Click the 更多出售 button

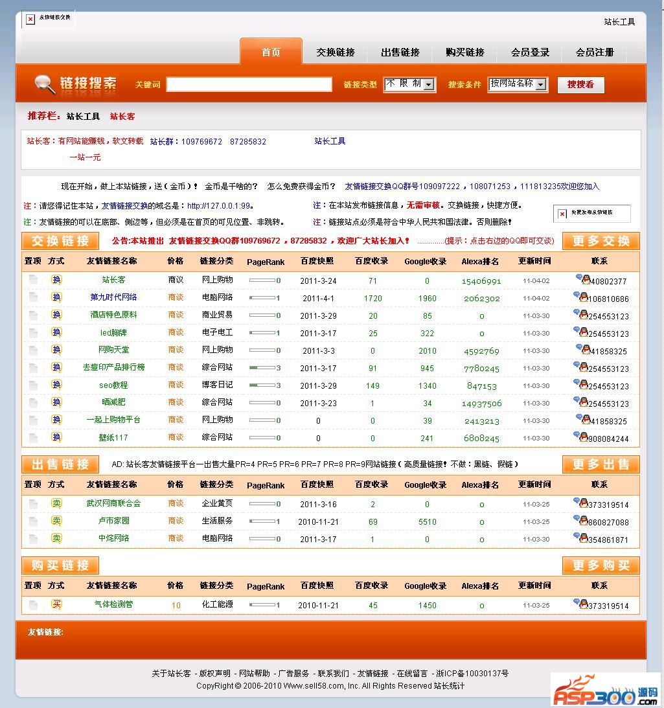601,464
